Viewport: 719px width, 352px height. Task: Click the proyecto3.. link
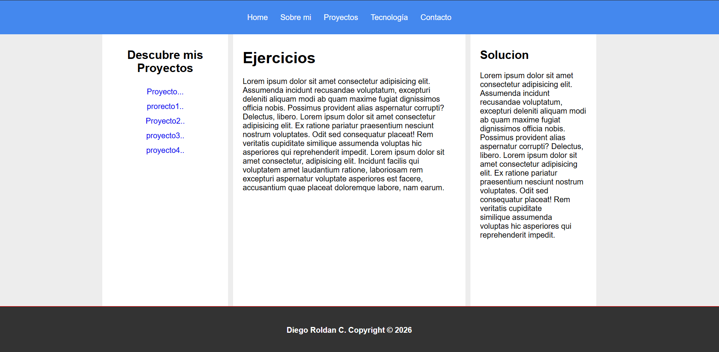165,136
